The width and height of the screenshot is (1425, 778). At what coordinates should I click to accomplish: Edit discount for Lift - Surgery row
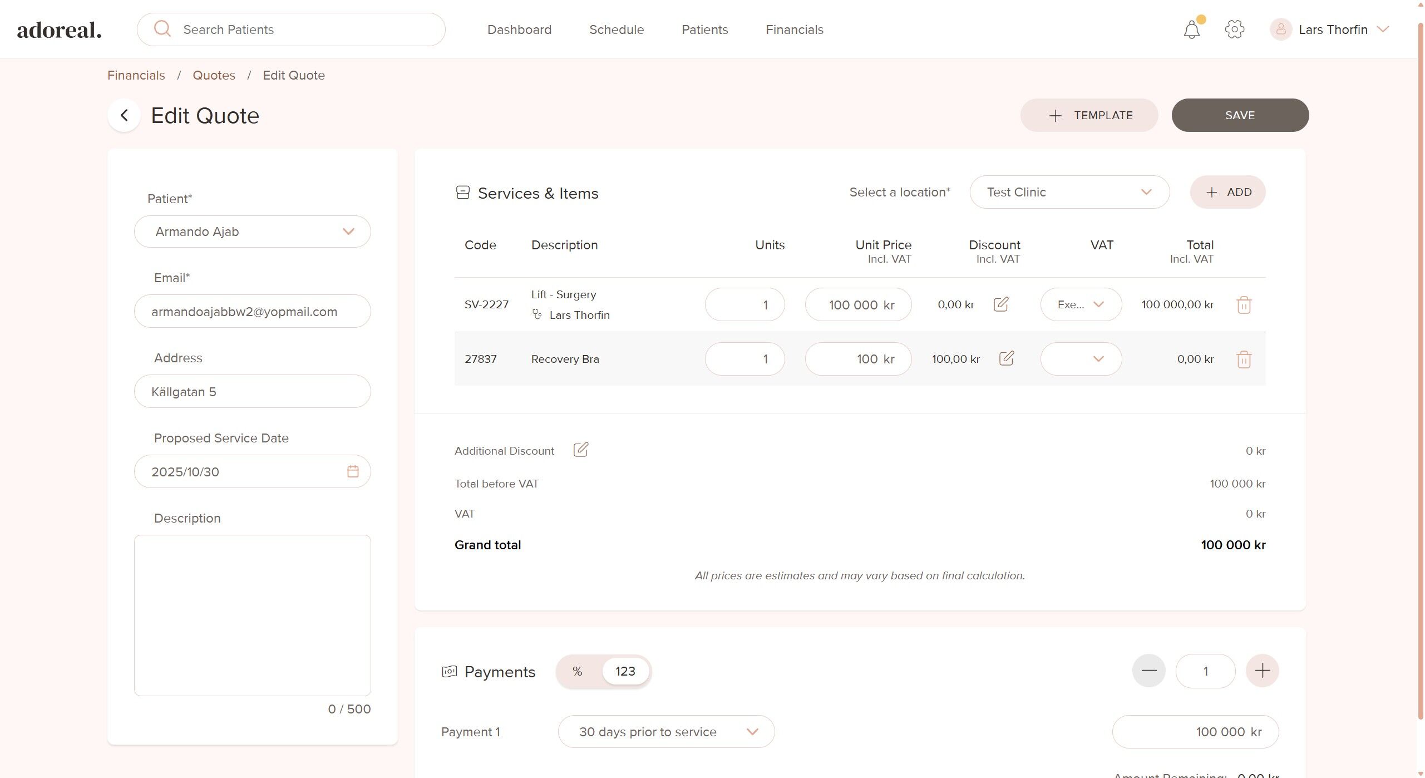[x=1000, y=304]
